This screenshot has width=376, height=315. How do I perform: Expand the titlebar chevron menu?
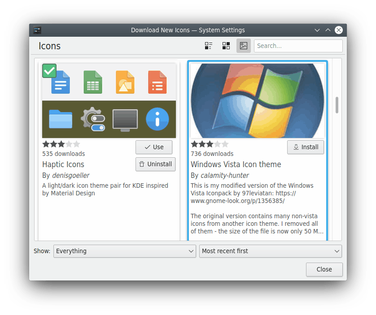(x=317, y=30)
